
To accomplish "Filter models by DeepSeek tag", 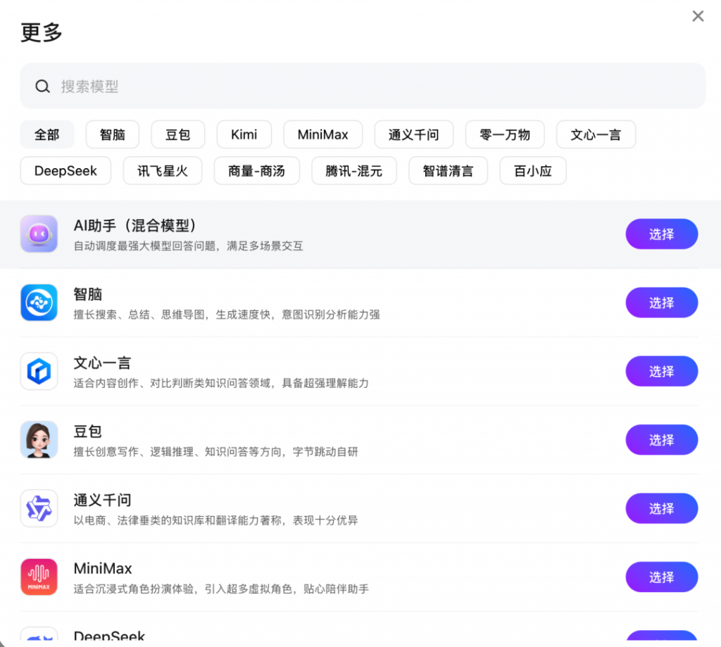I will (65, 170).
